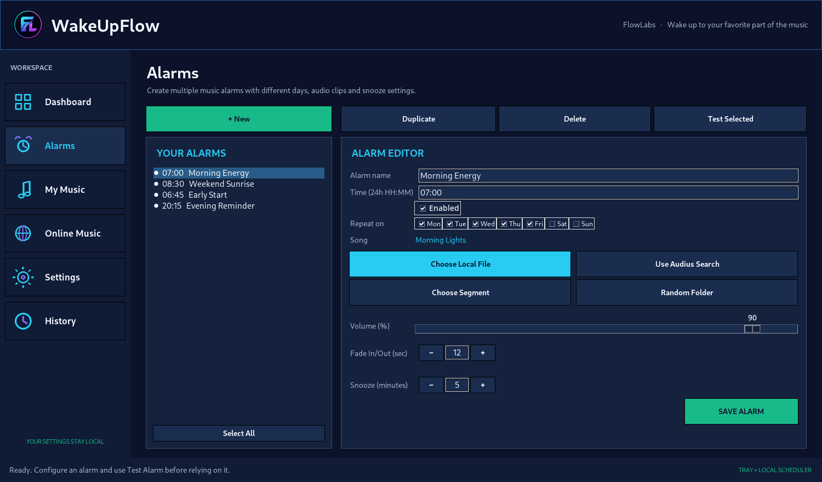The width and height of the screenshot is (822, 482).
Task: Click the Online Music globe icon
Action: click(23, 233)
